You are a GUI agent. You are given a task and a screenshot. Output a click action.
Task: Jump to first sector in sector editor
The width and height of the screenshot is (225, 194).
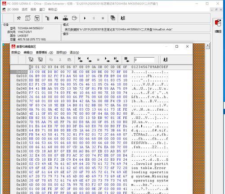[80, 59]
